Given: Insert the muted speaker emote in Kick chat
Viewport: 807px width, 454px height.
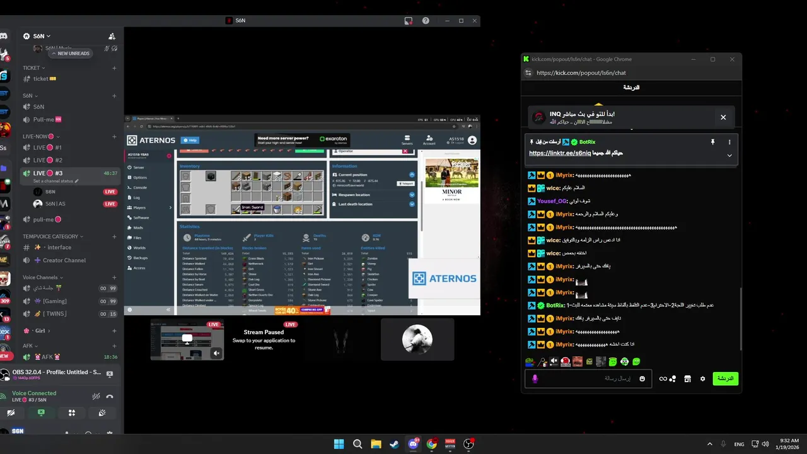Looking at the screenshot, I should pos(554,361).
